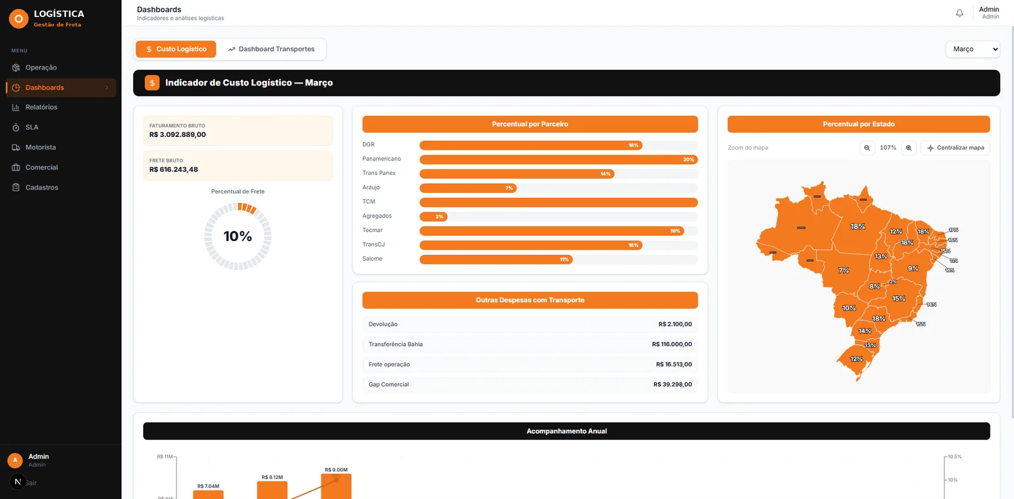Viewport: 1014px width, 499px height.
Task: Click the round N badge icon
Action: 18,482
